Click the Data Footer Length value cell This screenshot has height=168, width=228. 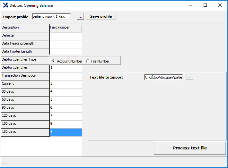coord(66,52)
